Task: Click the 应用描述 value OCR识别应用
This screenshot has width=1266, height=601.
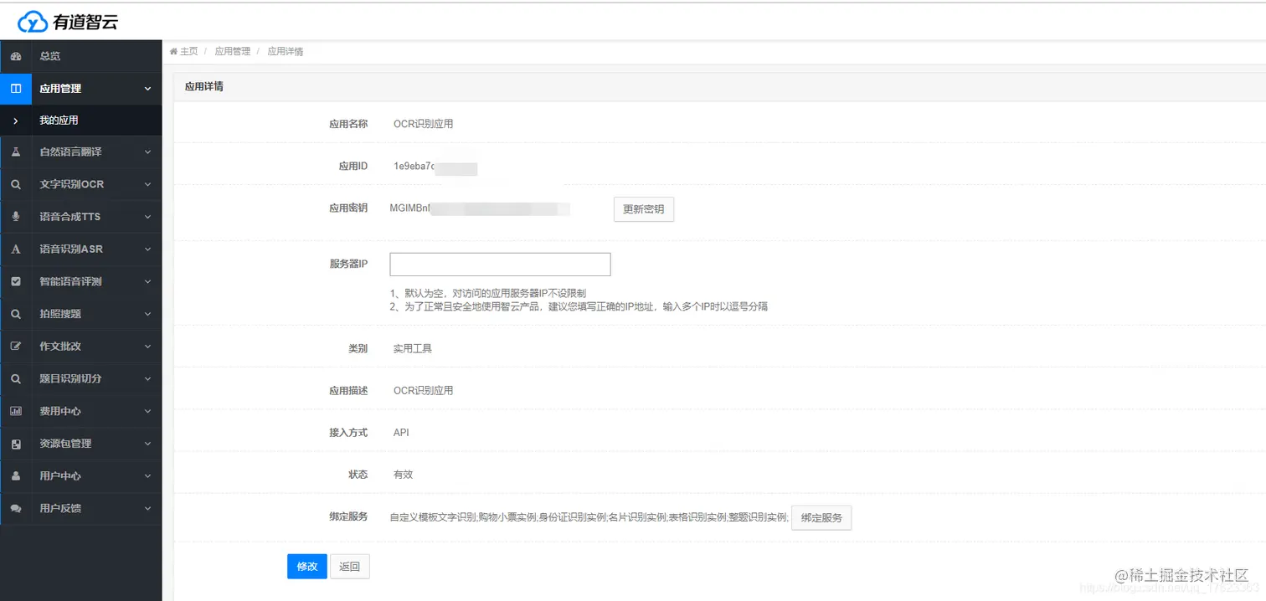Action: click(x=423, y=391)
